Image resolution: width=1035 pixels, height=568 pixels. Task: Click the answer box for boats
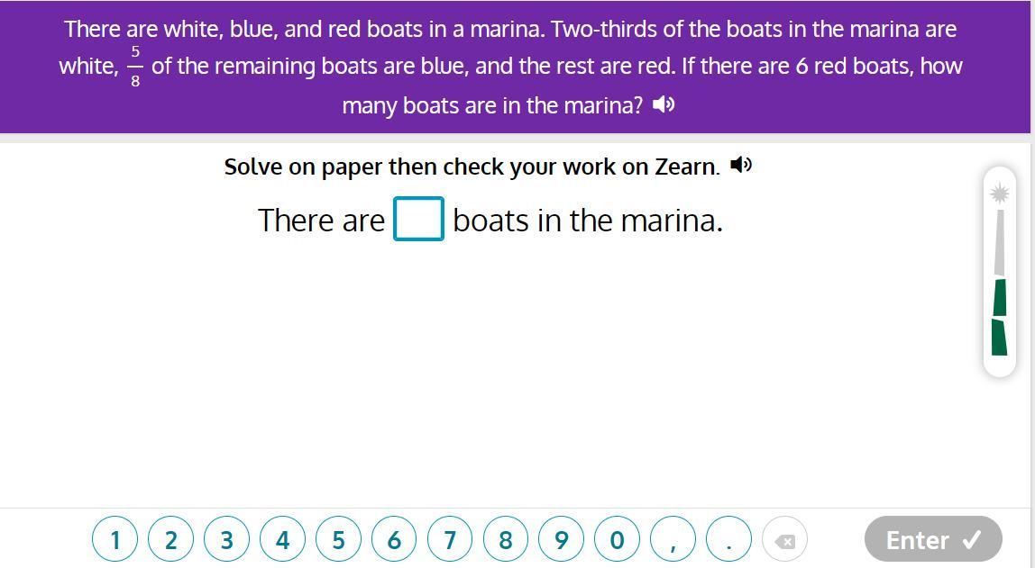[418, 220]
